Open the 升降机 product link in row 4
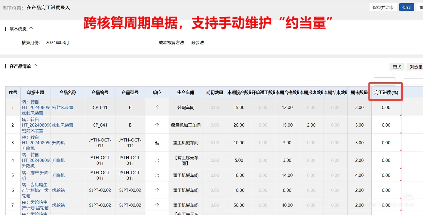The width and height of the screenshot is (423, 215). pos(58,160)
